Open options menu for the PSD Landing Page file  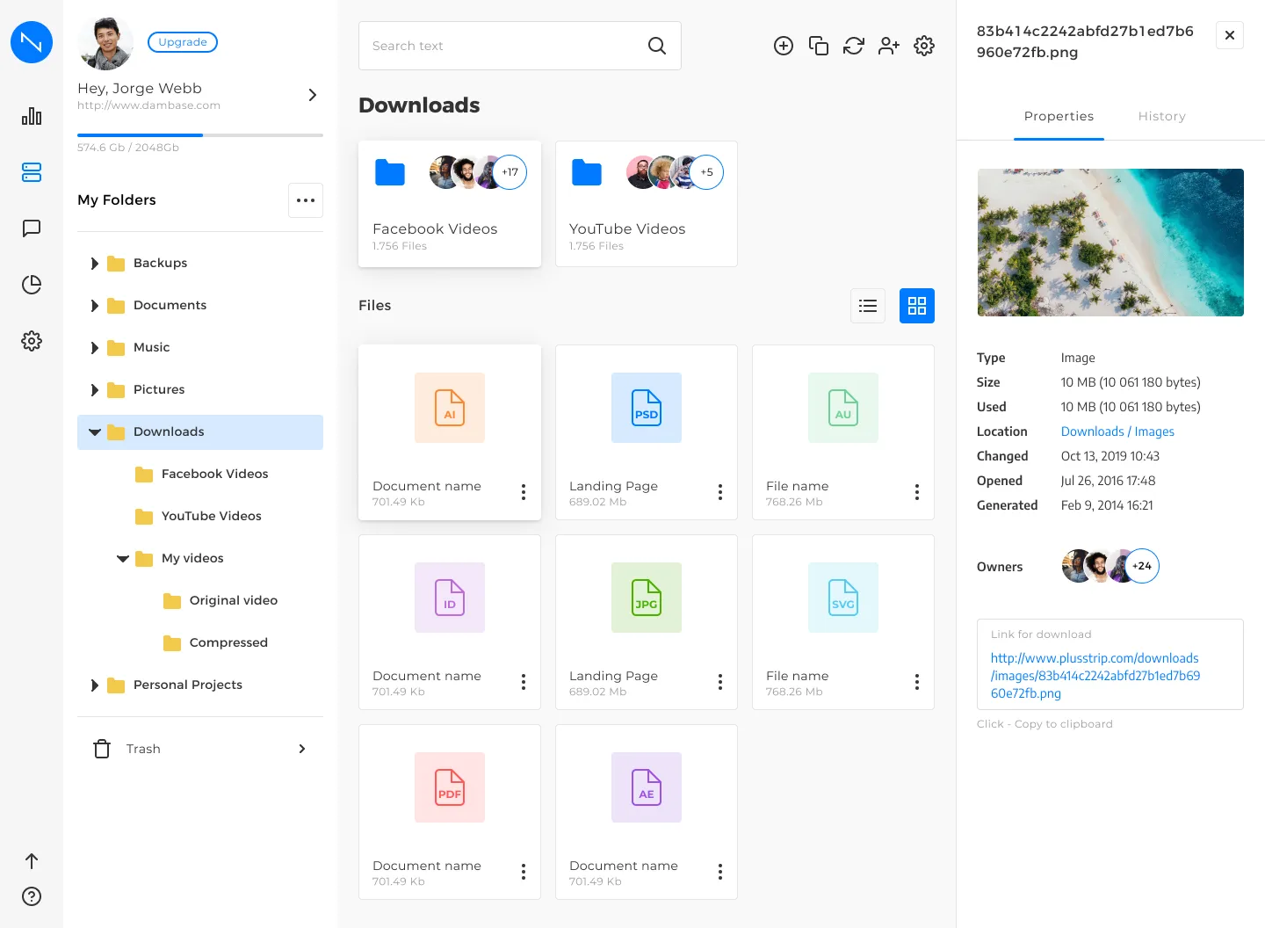click(719, 492)
